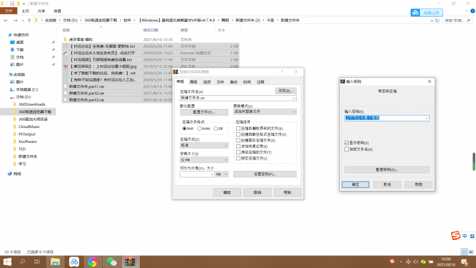Viewport: 476px width, 268px height.
Task: Click the Windows Start button
Action: 8,261
